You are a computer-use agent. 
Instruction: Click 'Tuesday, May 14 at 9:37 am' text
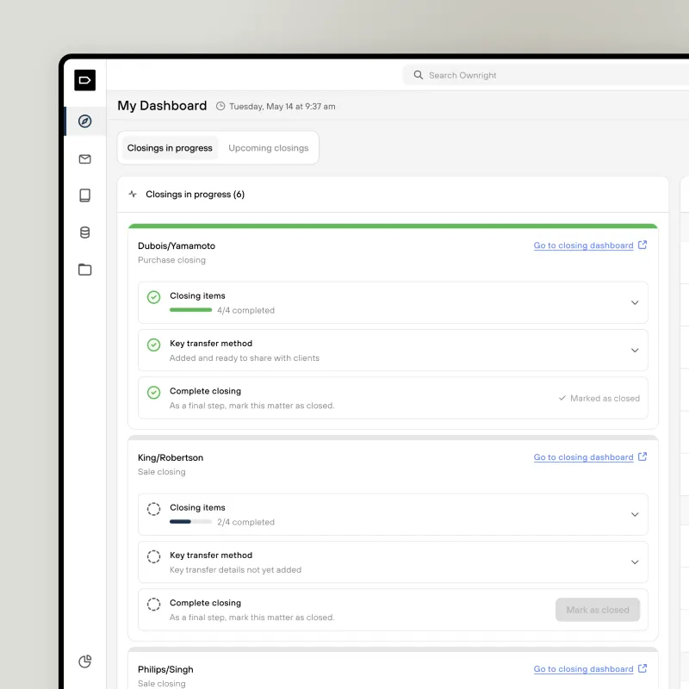282,106
